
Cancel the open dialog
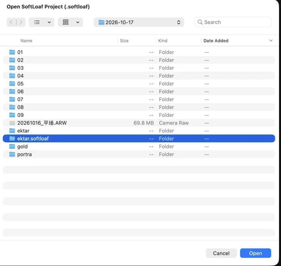click(221, 253)
